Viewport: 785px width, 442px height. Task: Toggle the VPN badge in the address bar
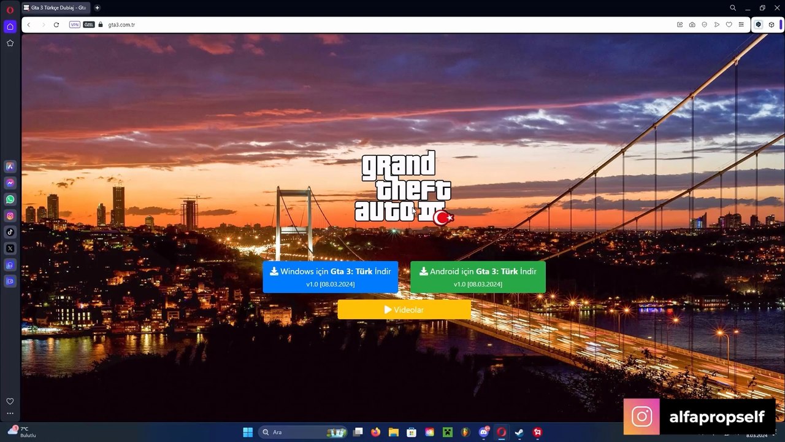(x=75, y=25)
